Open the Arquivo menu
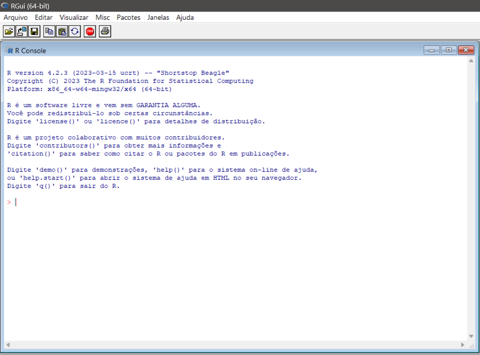 pyautogui.click(x=16, y=17)
